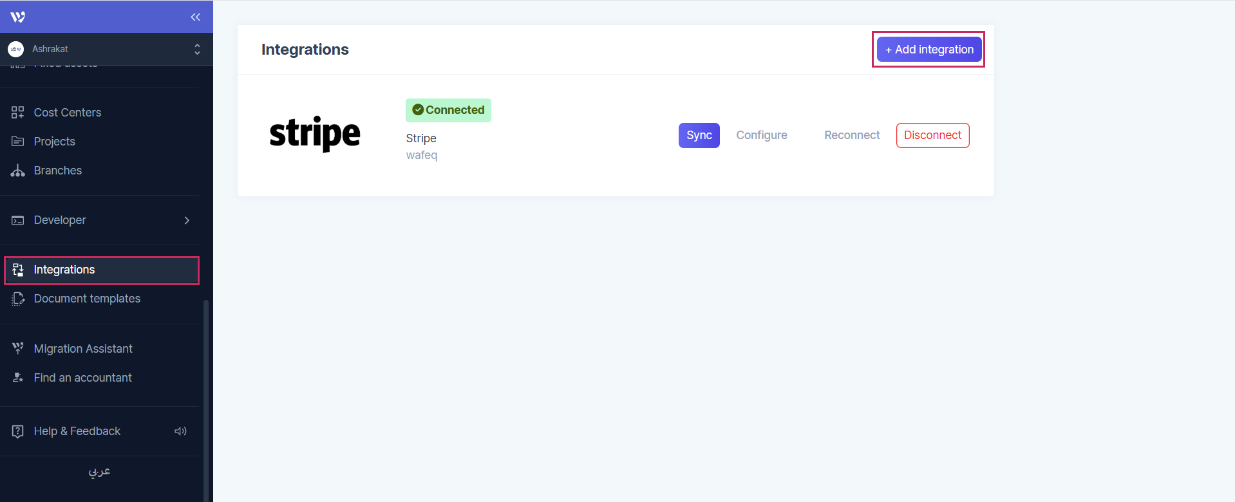Click the sidebar vertical scrollbar

pyautogui.click(x=206, y=399)
